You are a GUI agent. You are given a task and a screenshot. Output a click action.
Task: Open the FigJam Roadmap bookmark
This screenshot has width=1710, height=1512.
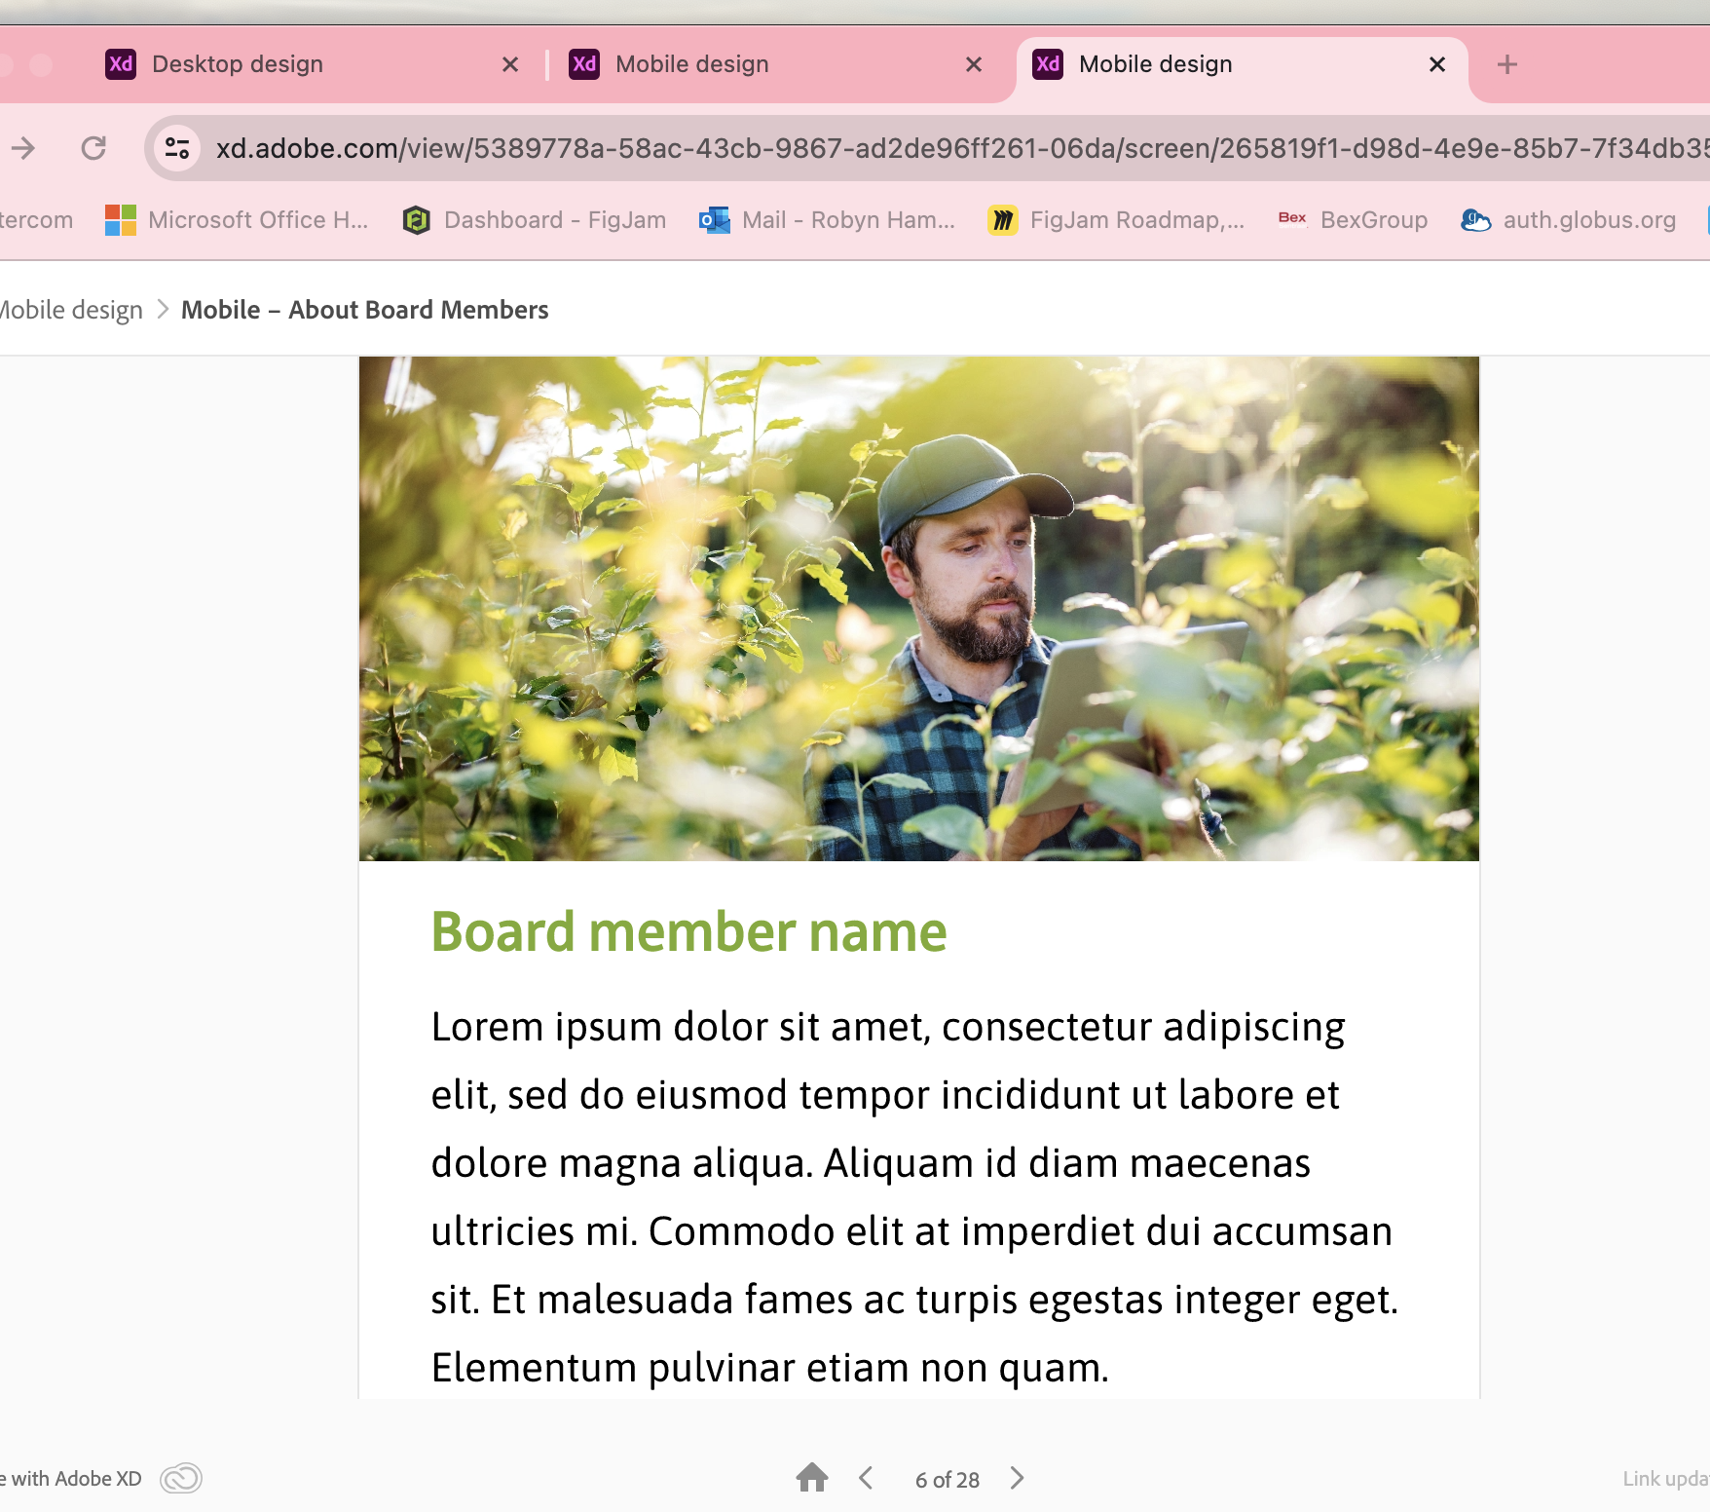pos(1116,220)
